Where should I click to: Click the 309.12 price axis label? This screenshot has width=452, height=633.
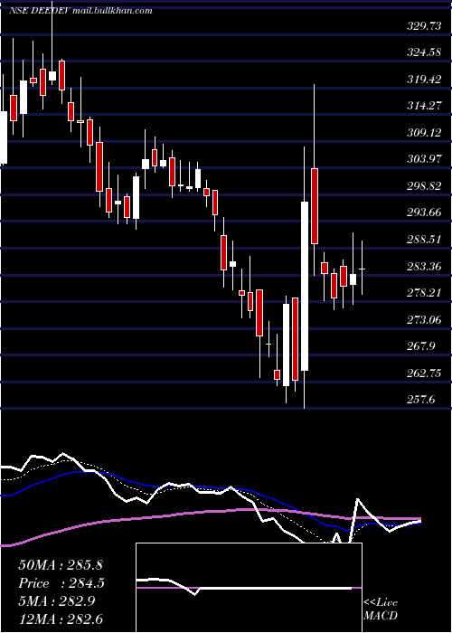pyautogui.click(x=424, y=132)
